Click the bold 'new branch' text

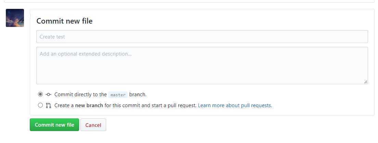89,105
